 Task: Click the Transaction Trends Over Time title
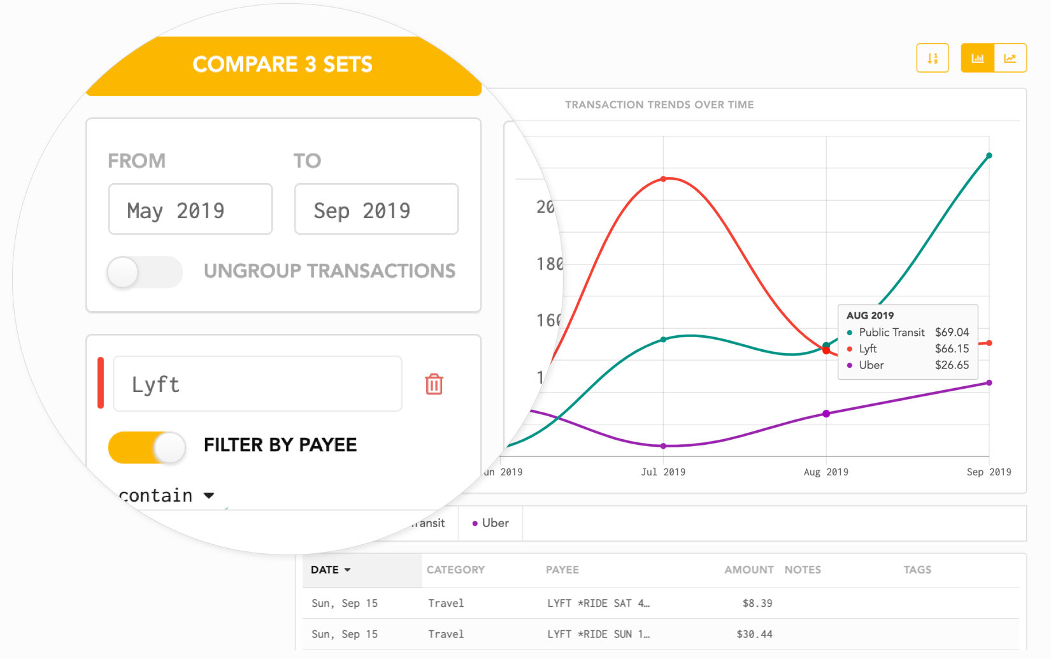pyautogui.click(x=659, y=105)
